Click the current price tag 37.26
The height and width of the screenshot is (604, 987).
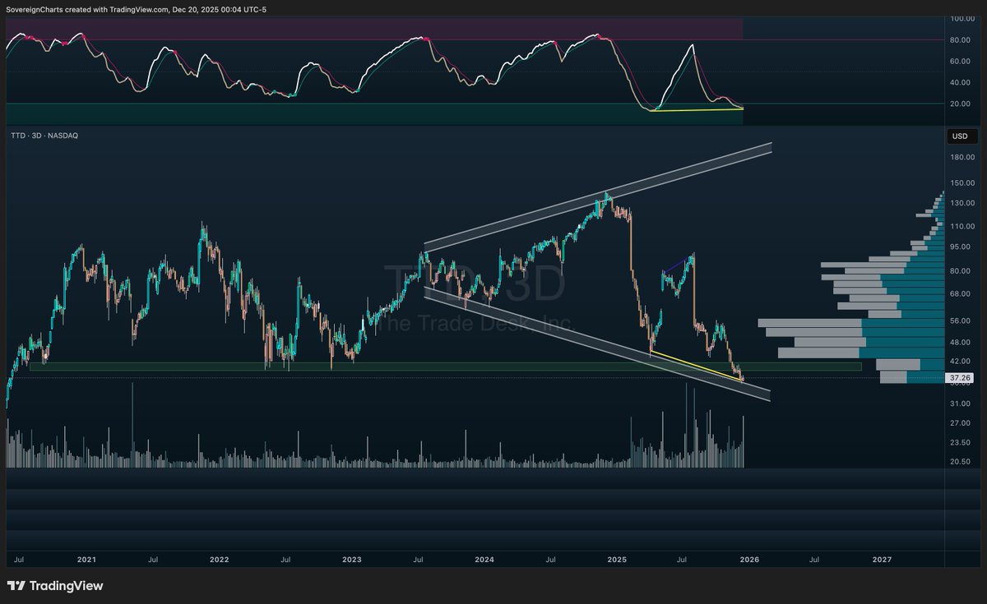[x=960, y=378]
